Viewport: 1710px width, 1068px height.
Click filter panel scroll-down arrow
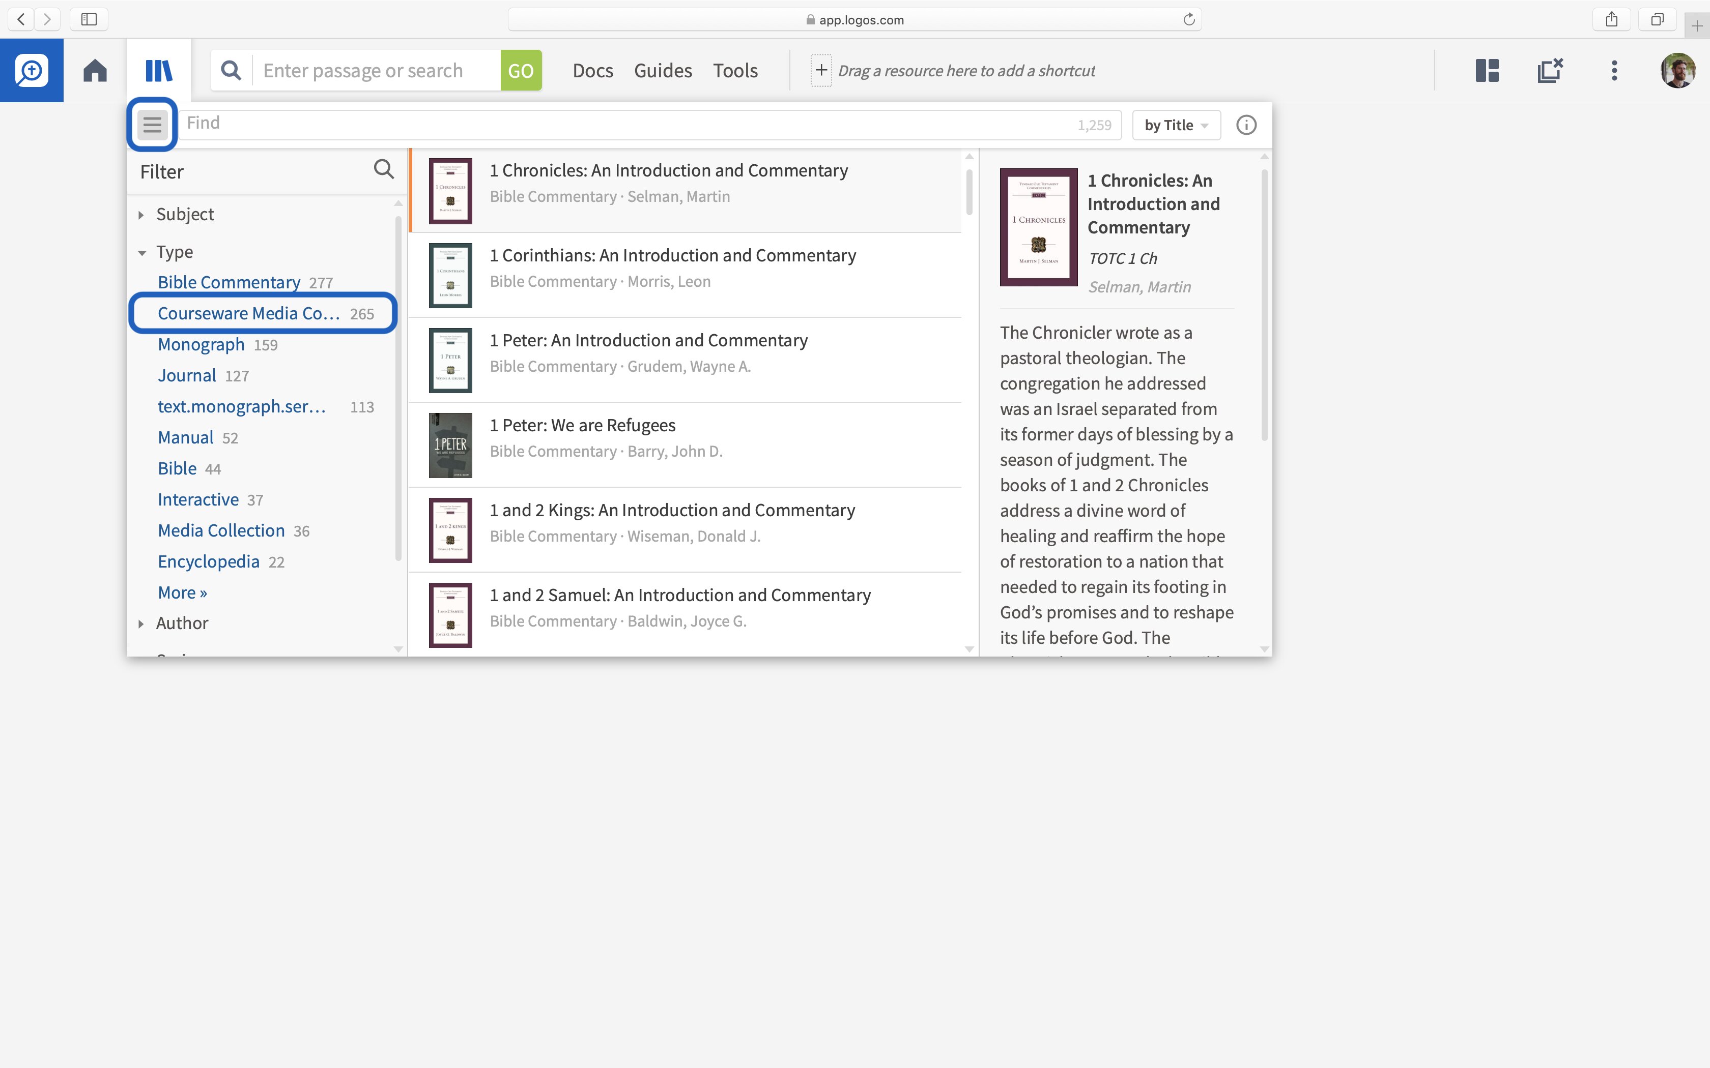coord(398,649)
